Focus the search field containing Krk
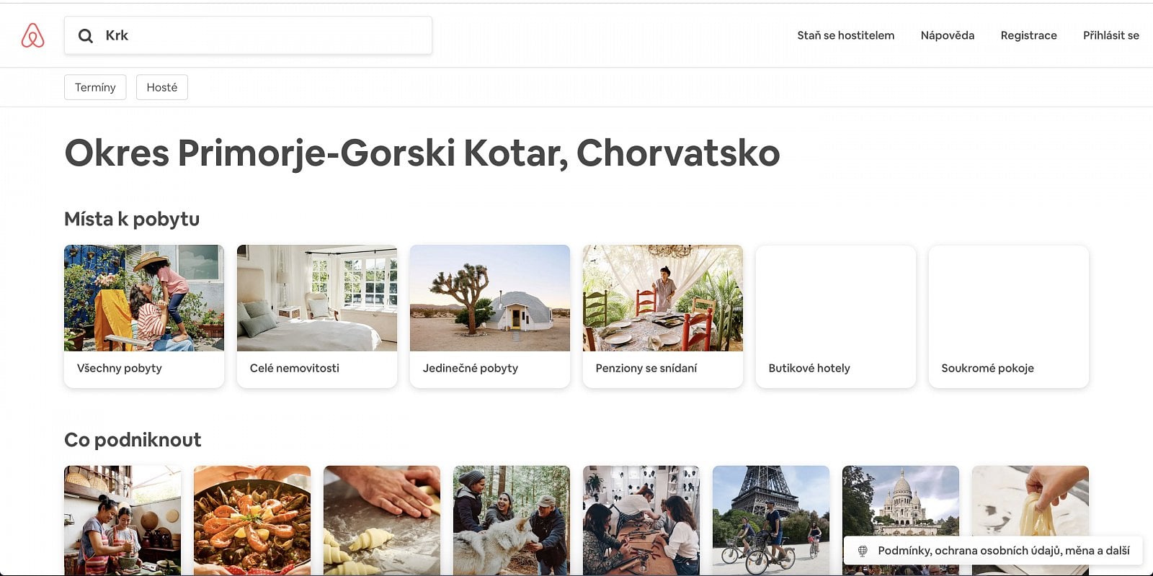1153x576 pixels. point(248,35)
